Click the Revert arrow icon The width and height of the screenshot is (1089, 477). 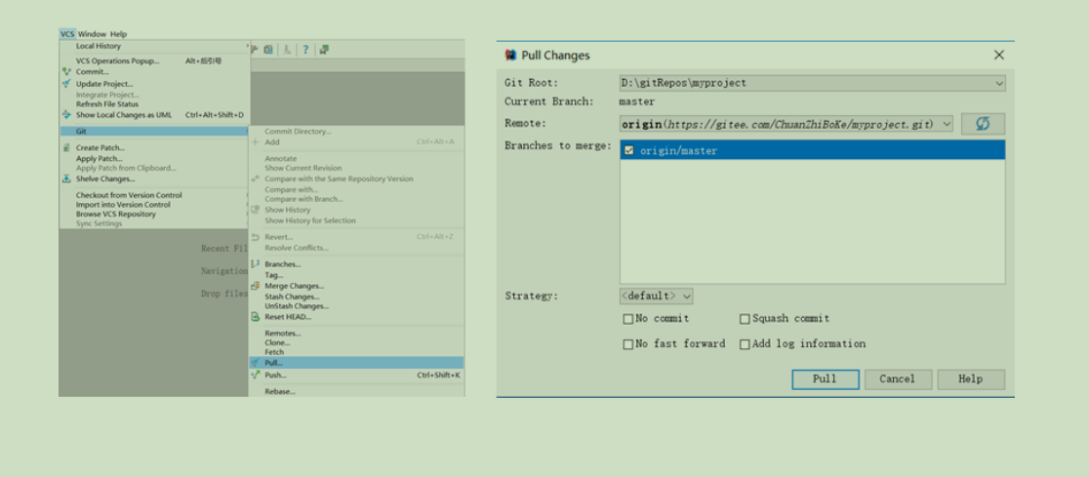pos(255,237)
